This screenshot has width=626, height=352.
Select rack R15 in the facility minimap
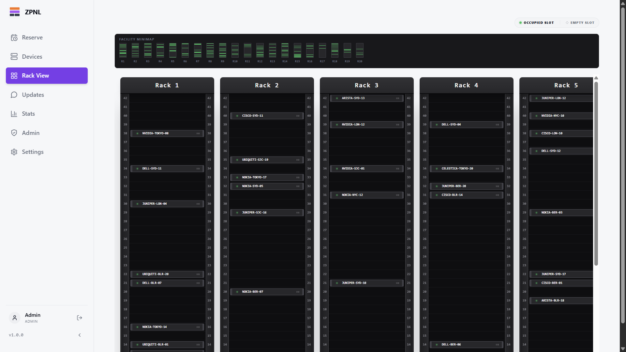pyautogui.click(x=298, y=51)
